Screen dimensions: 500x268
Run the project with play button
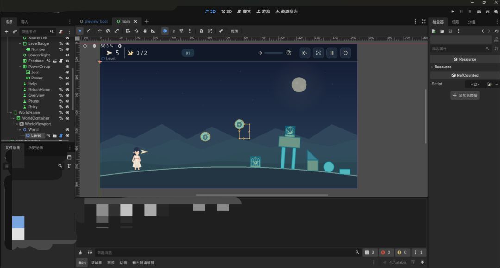point(453,12)
